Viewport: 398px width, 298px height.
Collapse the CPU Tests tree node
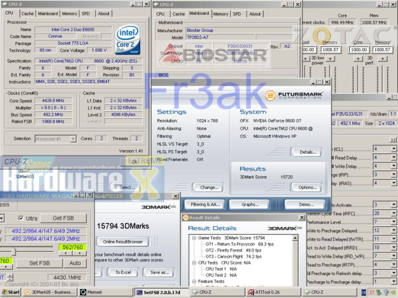[x=194, y=263]
